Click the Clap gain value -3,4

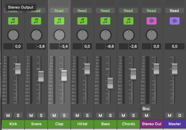(64, 46)
